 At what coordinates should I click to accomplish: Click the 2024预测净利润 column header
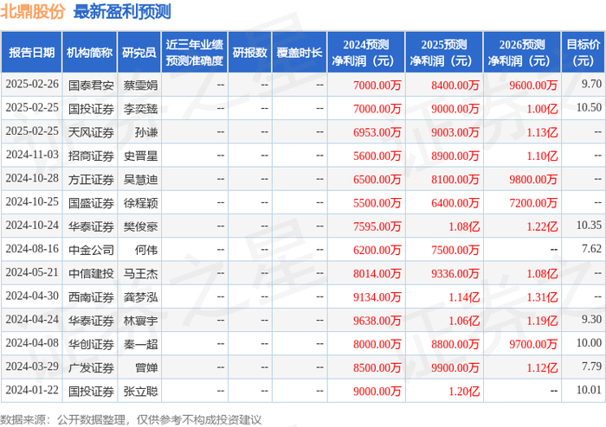pyautogui.click(x=366, y=53)
